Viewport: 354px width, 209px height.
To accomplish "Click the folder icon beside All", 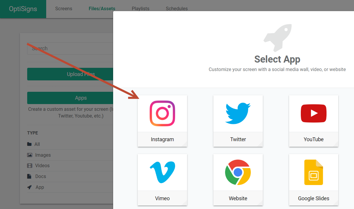I will [x=29, y=144].
